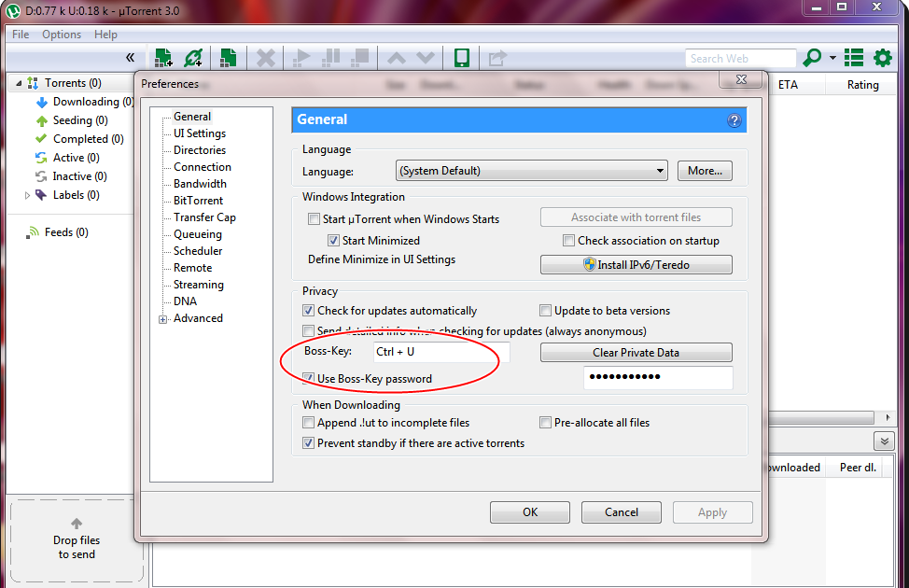
Task: Open settings via green gear icon
Action: [x=882, y=58]
